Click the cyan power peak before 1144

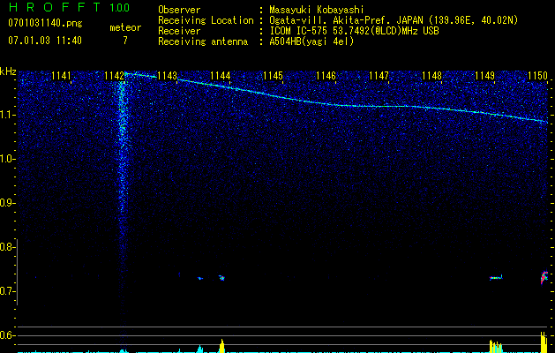[200, 349]
